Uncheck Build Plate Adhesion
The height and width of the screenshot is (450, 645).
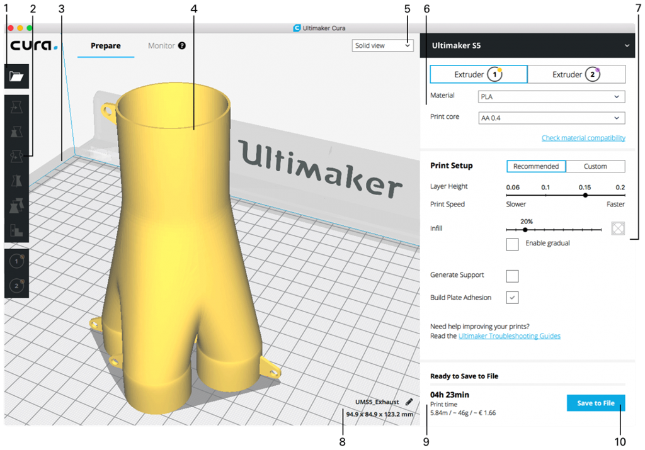[x=512, y=297]
